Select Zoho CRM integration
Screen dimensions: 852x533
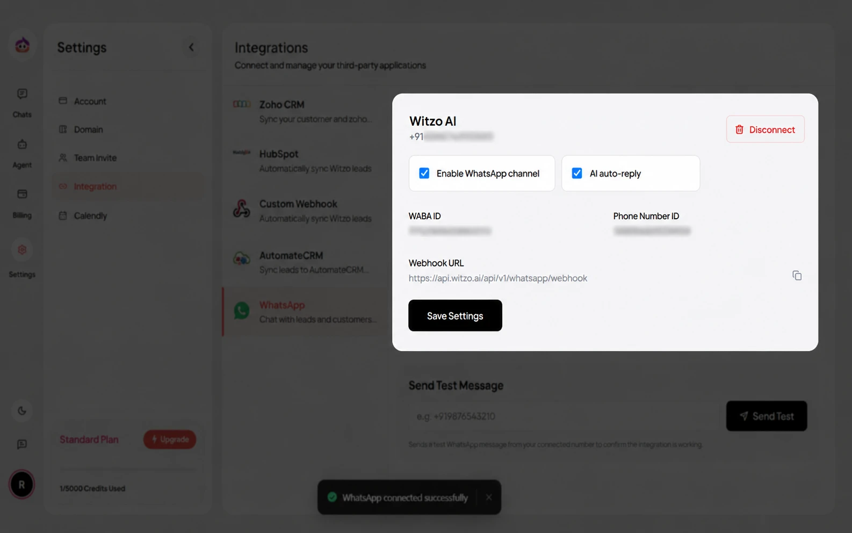click(305, 111)
